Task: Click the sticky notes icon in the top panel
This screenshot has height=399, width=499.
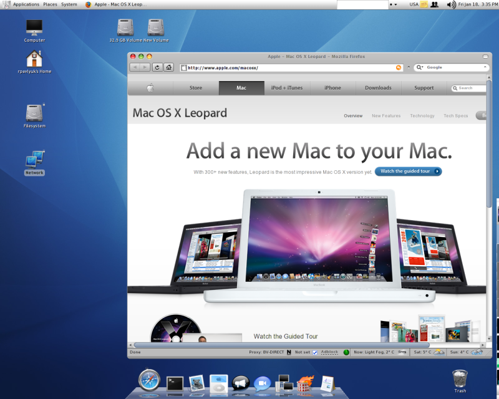Action: 424,4
